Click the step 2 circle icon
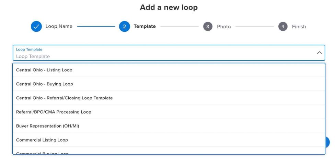This screenshot has width=336, height=159. [x=125, y=27]
